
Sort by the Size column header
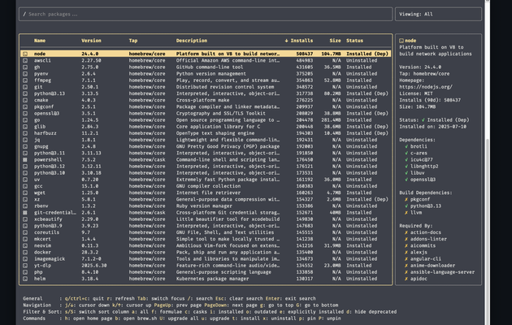coord(335,41)
